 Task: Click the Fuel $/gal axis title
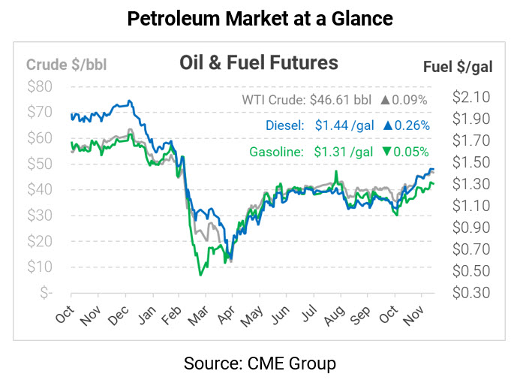tap(458, 67)
